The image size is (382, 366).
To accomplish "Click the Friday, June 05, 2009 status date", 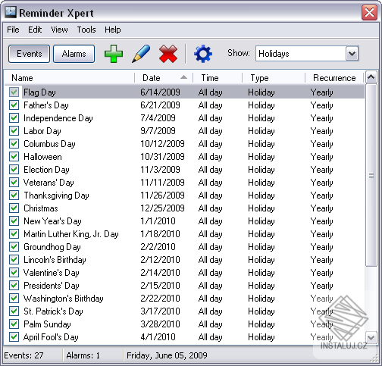I will coord(167,355).
